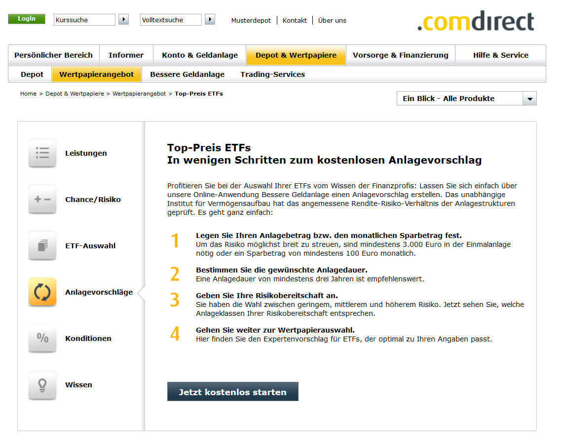563x440 pixels.
Task: Click the Wissen lightbulb icon
Action: 42,385
